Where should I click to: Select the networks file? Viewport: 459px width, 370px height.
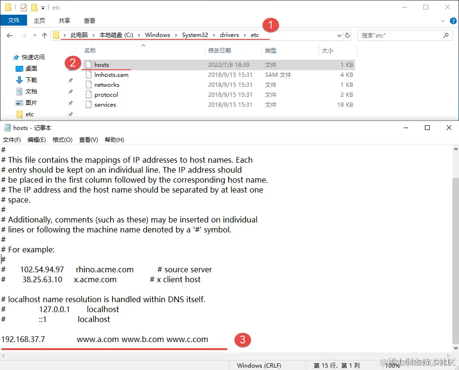coord(219,84)
